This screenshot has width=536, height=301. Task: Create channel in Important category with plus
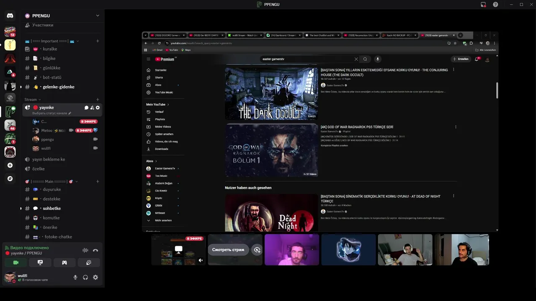pos(98,41)
